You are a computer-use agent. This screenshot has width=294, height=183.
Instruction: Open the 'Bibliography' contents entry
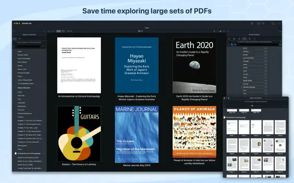coord(23,146)
